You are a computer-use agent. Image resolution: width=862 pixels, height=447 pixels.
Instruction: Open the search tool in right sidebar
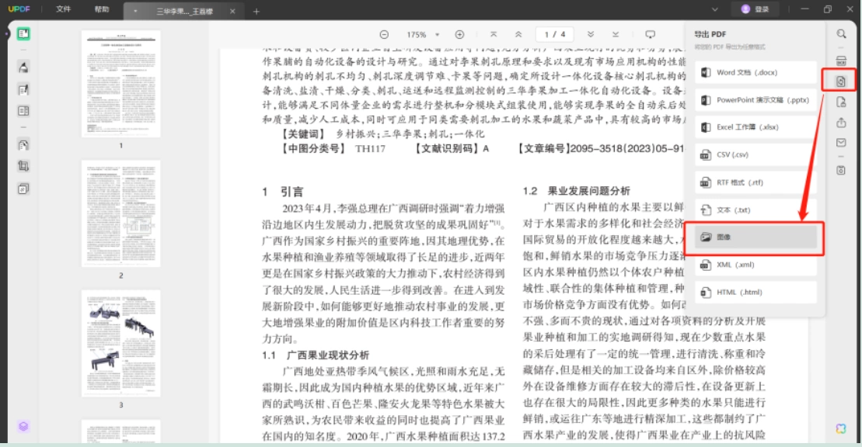(x=841, y=34)
